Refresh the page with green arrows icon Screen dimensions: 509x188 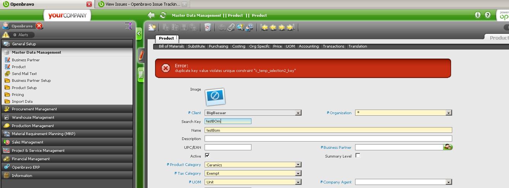[163, 15]
